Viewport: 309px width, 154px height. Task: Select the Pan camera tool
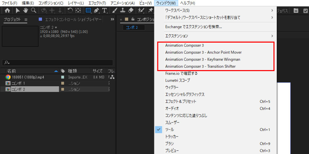coord(53,11)
